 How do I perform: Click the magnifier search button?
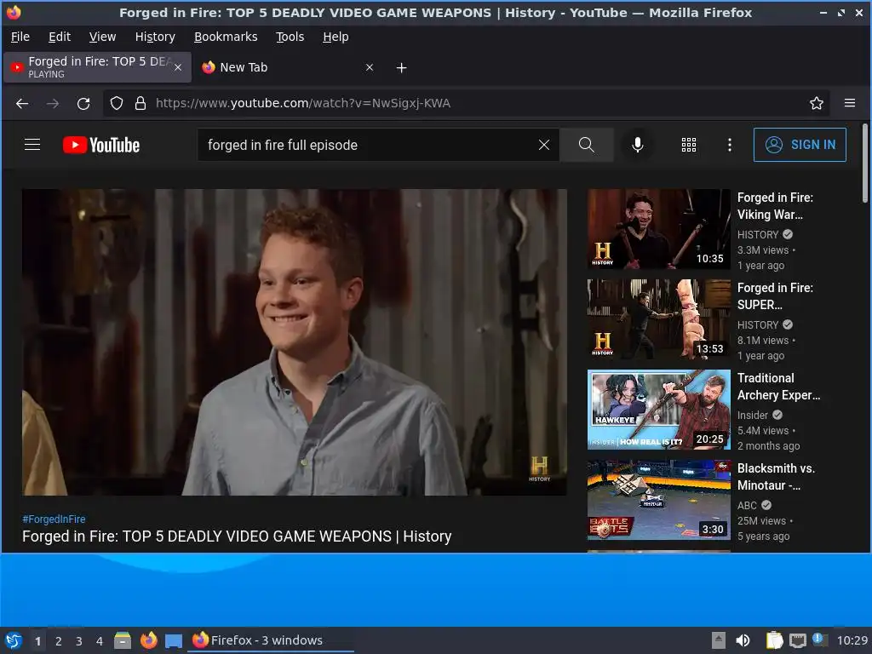click(x=586, y=145)
